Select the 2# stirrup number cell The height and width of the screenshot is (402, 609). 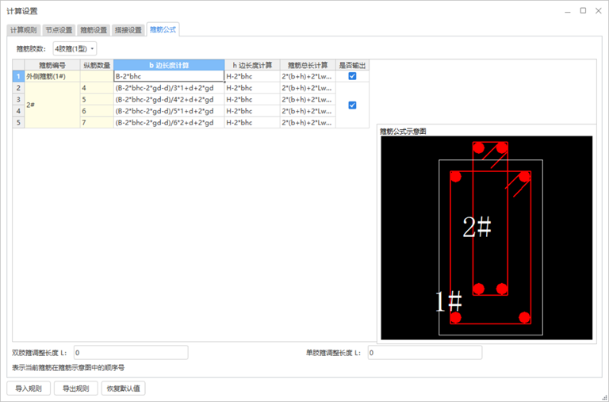(x=52, y=105)
